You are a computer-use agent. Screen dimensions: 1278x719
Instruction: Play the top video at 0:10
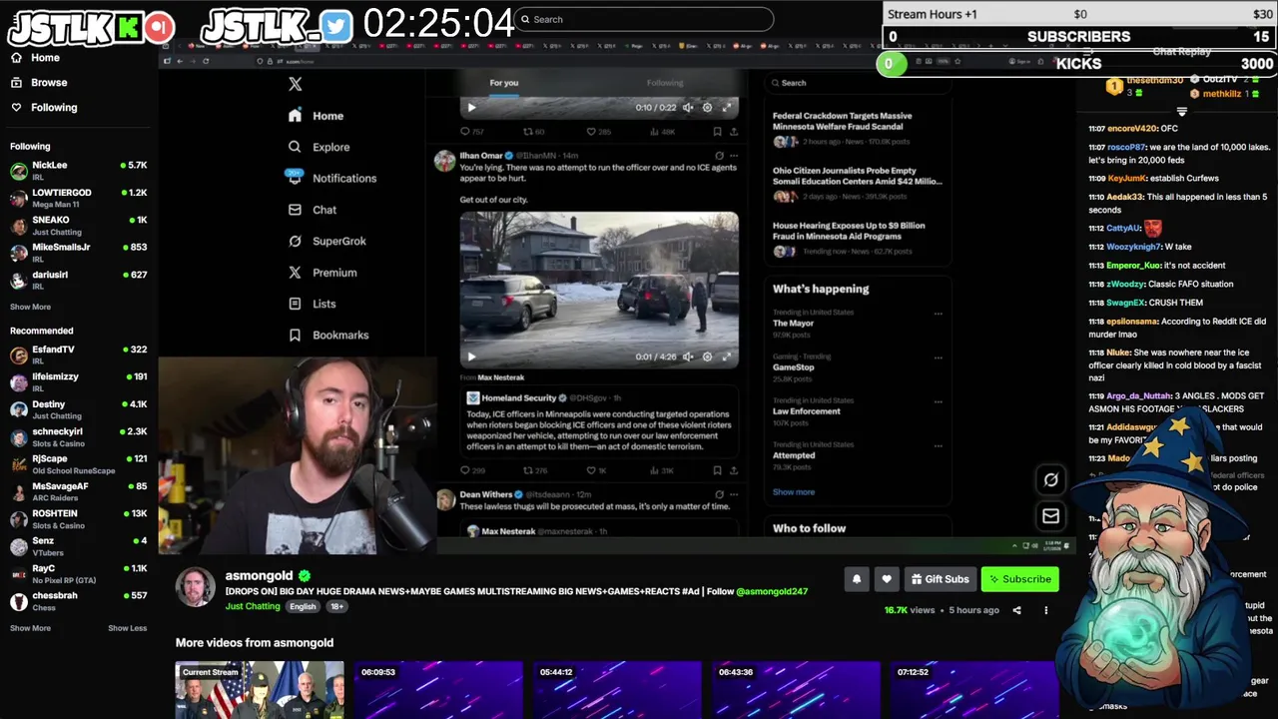pos(472,107)
